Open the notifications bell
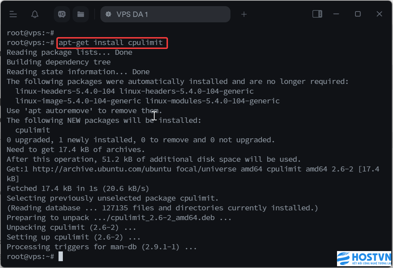The width and height of the screenshot is (393, 268). tap(35, 14)
